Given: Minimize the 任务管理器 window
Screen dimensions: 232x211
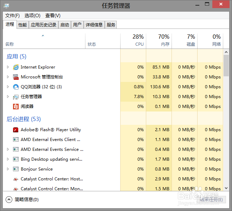Looking at the screenshot, I should pos(198,5).
